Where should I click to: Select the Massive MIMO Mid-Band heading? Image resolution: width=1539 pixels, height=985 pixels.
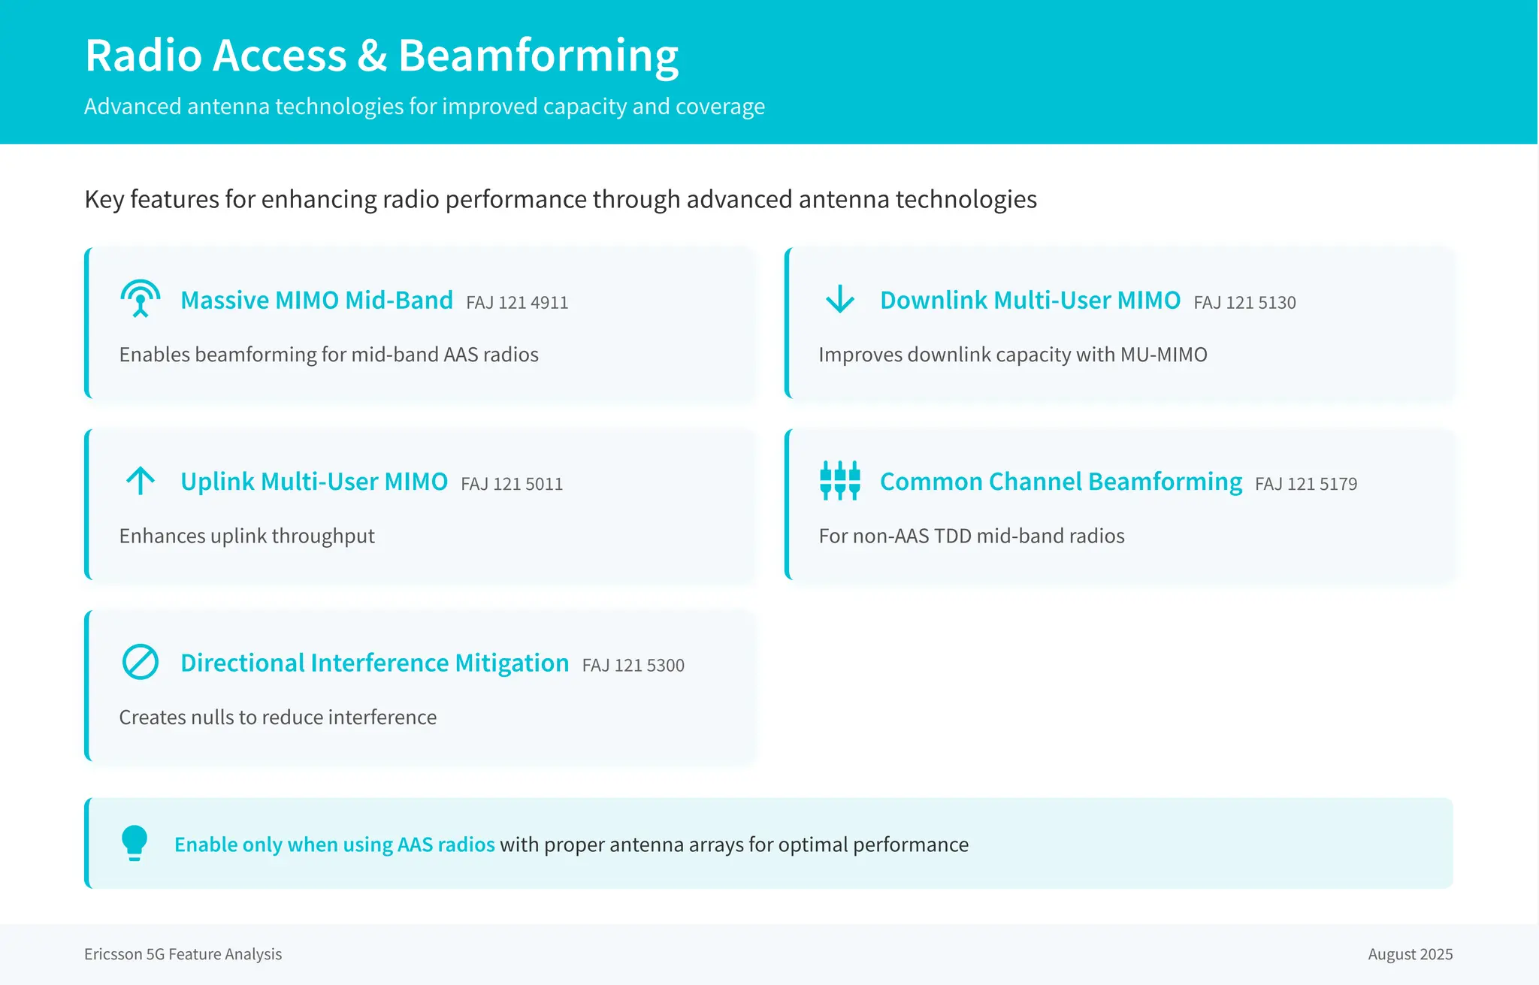317,300
